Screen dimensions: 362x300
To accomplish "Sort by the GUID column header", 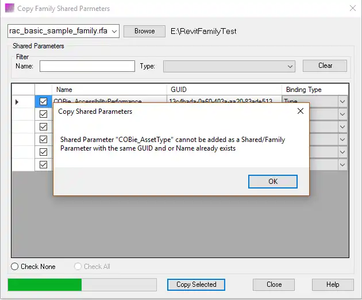I will 224,90.
